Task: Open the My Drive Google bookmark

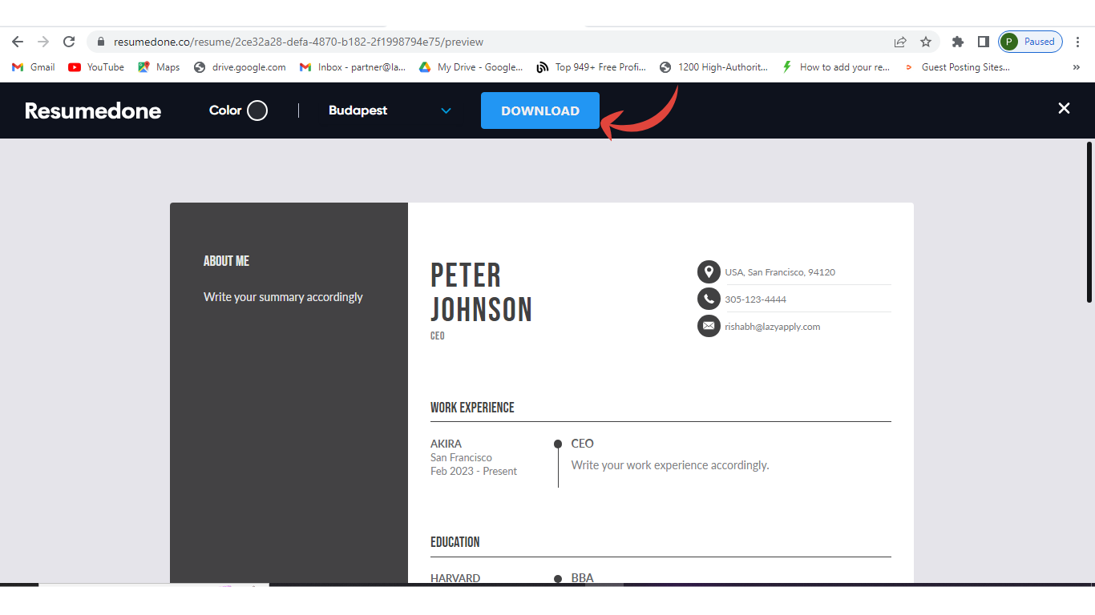Action: point(471,67)
